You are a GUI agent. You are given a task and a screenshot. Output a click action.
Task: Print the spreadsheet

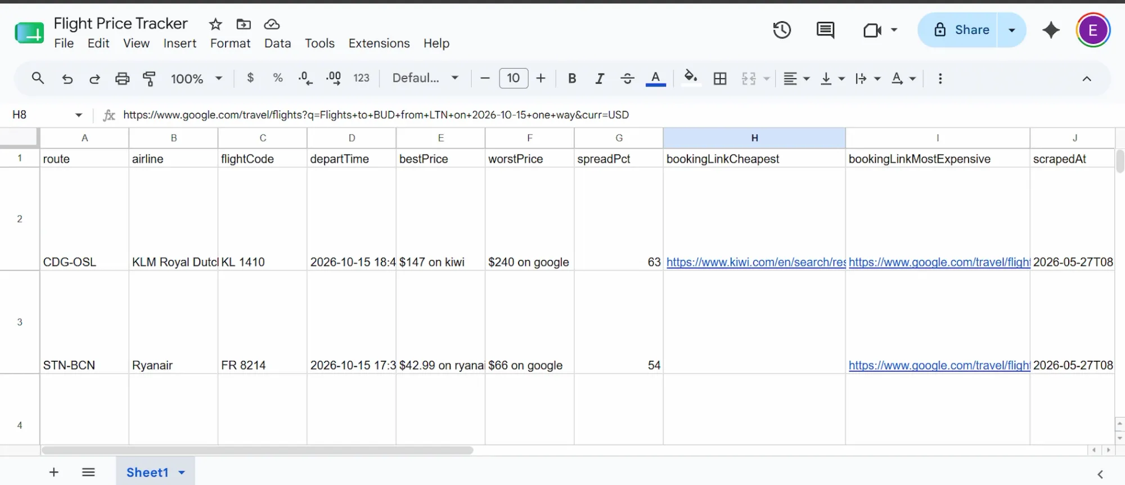pos(122,78)
